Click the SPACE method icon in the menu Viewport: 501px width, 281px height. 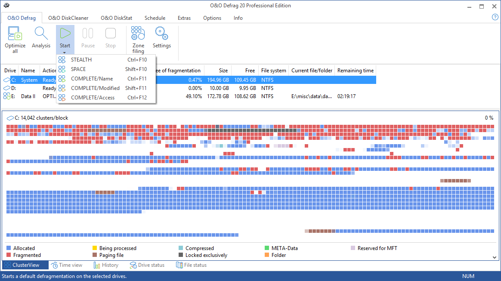[62, 69]
